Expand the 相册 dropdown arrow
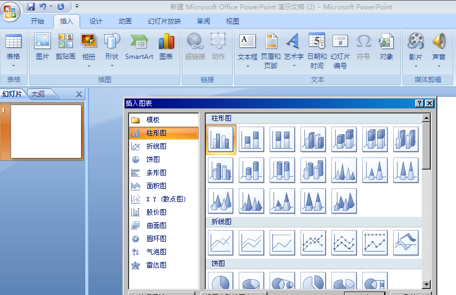The image size is (456, 295). pos(89,67)
